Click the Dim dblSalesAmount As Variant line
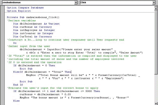 tap(36, 24)
